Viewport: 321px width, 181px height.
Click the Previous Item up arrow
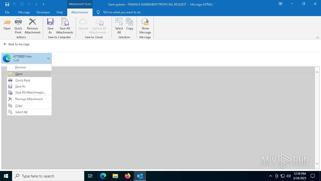click(29, 4)
